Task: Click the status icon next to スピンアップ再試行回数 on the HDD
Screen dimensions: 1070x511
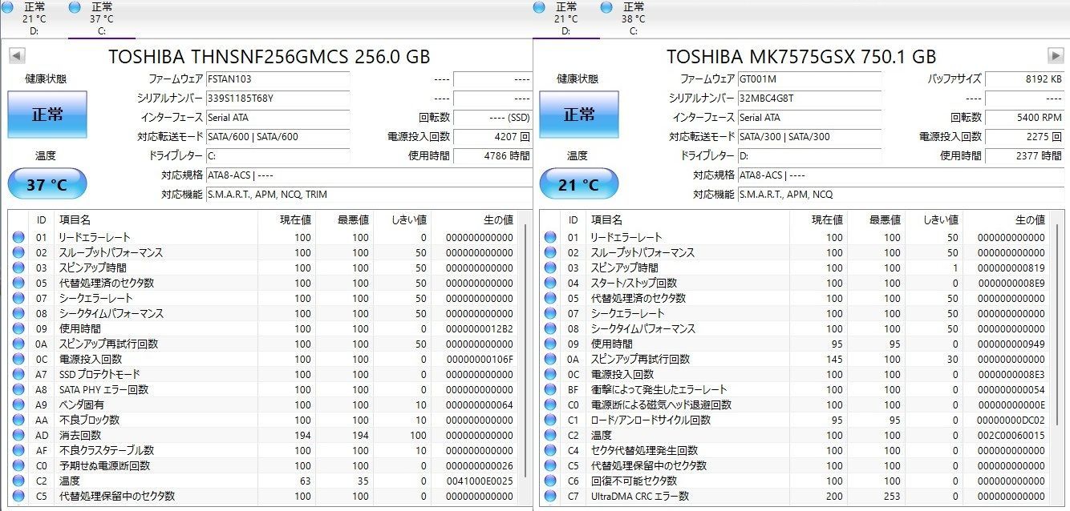Action: click(x=550, y=359)
